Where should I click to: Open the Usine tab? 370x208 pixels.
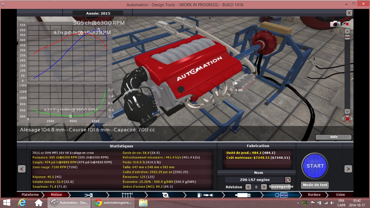click(340, 194)
